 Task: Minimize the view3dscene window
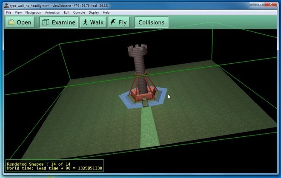(253, 5)
